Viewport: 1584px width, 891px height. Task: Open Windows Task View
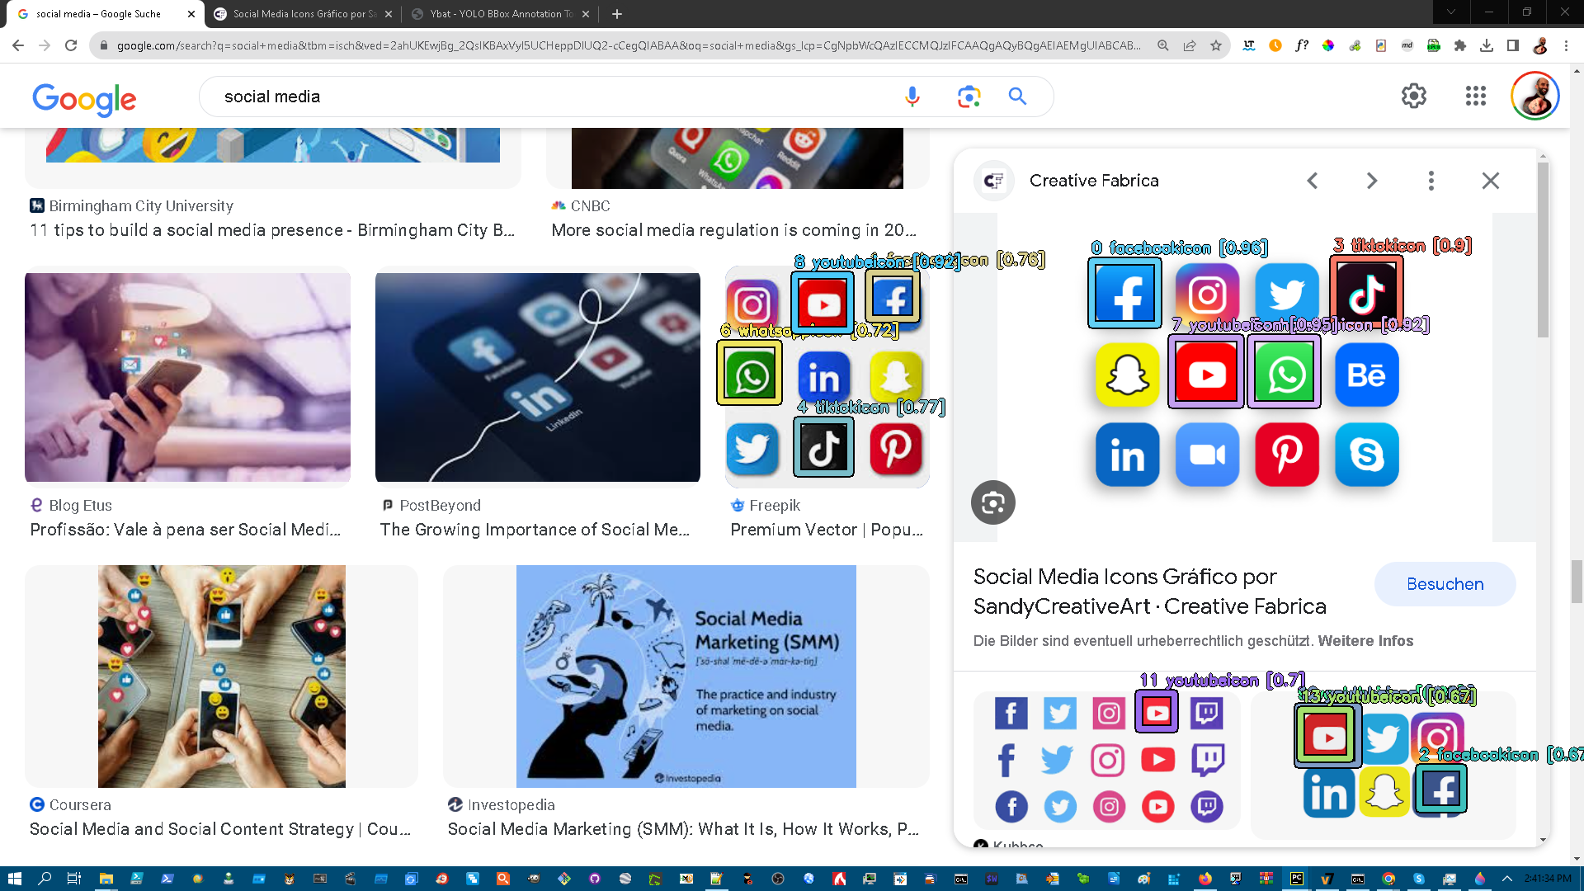point(74,879)
